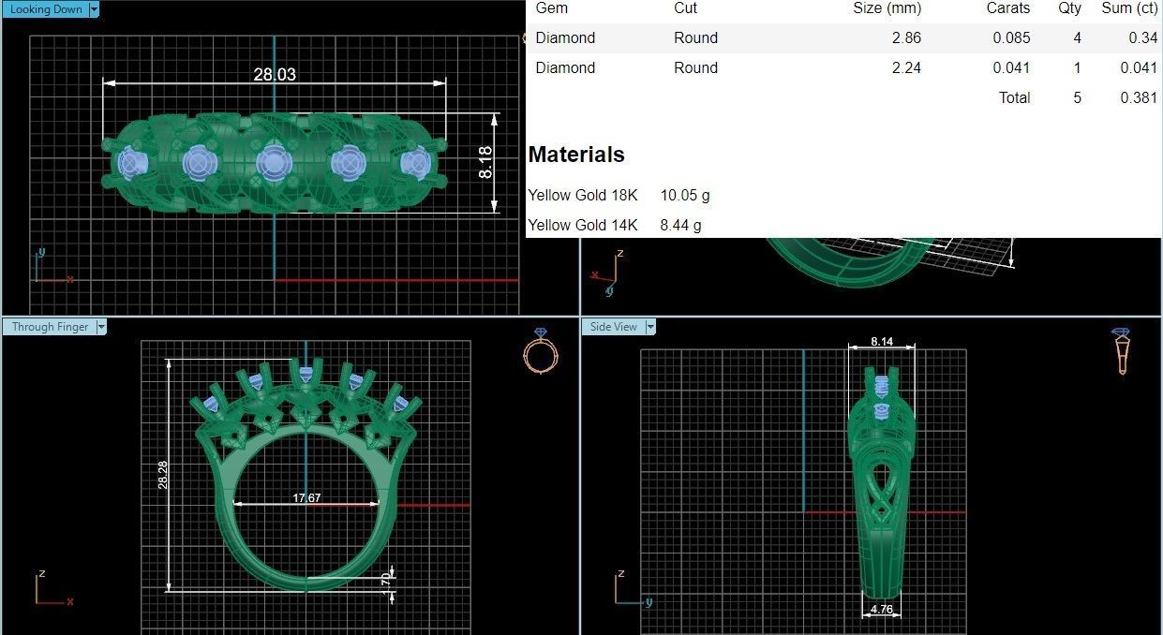Click the total sum value '0.381'
1163x635 pixels.
tap(1139, 97)
